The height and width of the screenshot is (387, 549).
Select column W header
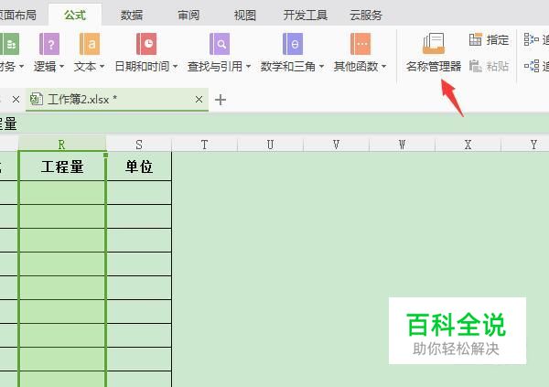coord(402,144)
